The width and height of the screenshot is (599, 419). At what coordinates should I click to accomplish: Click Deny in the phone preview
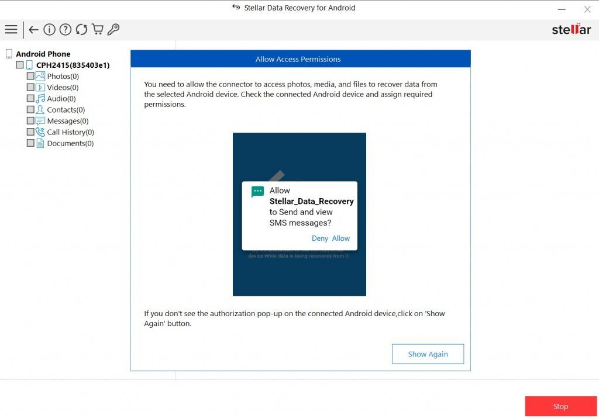pos(320,238)
